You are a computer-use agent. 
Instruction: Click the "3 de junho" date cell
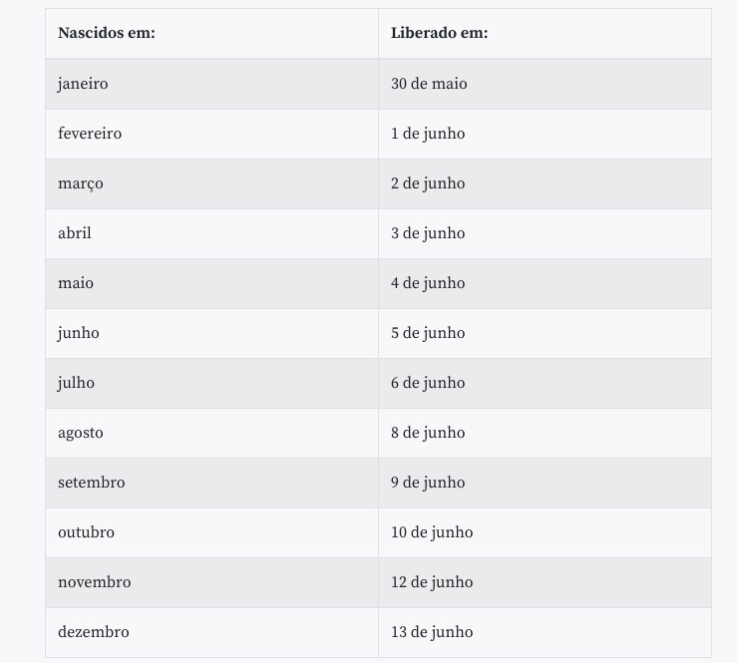click(x=428, y=233)
